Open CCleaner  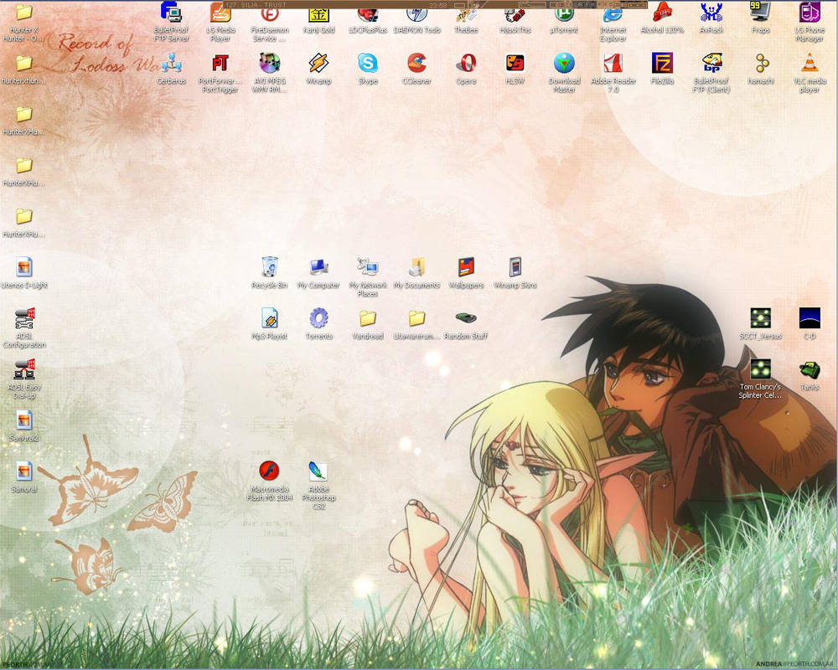coord(416,63)
